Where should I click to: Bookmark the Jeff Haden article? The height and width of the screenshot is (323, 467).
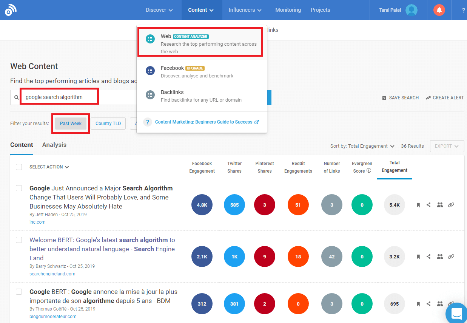418,204
